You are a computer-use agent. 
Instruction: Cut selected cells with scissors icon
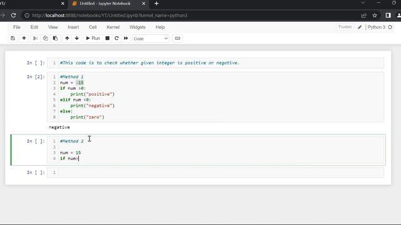pos(35,38)
